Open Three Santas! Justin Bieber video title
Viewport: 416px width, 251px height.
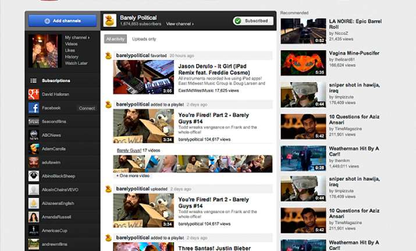click(x=214, y=248)
